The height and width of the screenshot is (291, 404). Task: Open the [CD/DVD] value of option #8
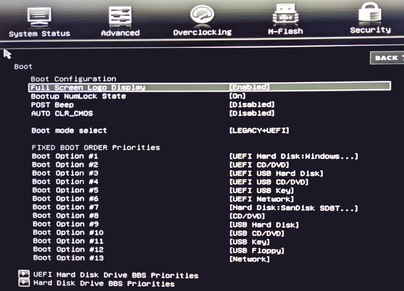click(x=247, y=216)
